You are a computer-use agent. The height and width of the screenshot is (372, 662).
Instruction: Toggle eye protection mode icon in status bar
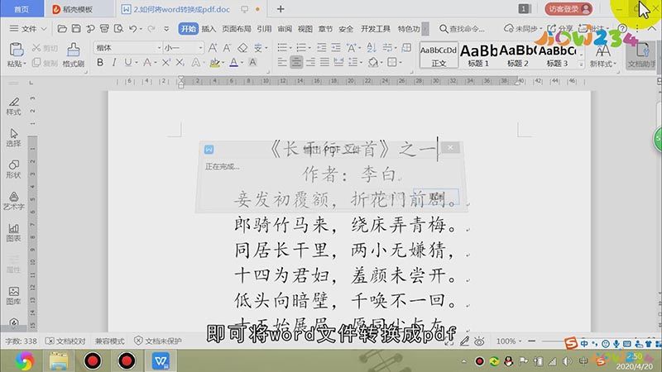point(479,341)
